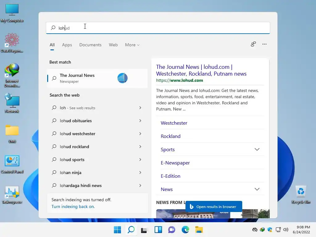Screen dimensions: 316x237
Task: Click the Internet Download Manager tray icon
Action: coord(262,230)
